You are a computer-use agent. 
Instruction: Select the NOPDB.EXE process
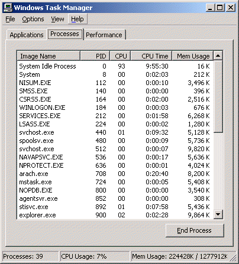coord(115,190)
